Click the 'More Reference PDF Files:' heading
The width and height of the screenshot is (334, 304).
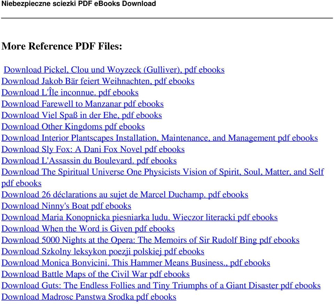coord(62,46)
